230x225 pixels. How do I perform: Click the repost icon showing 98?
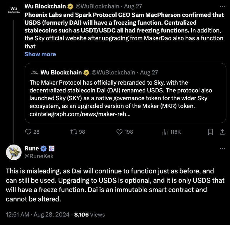click(74, 132)
